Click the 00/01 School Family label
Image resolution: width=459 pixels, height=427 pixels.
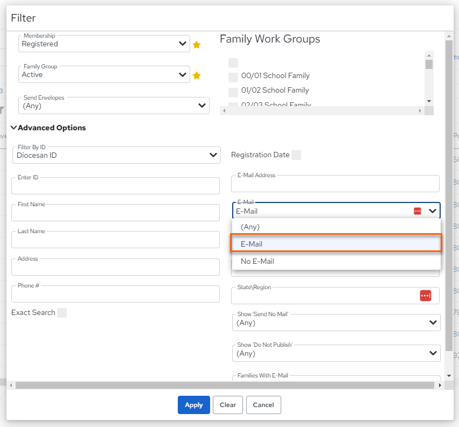(x=275, y=76)
